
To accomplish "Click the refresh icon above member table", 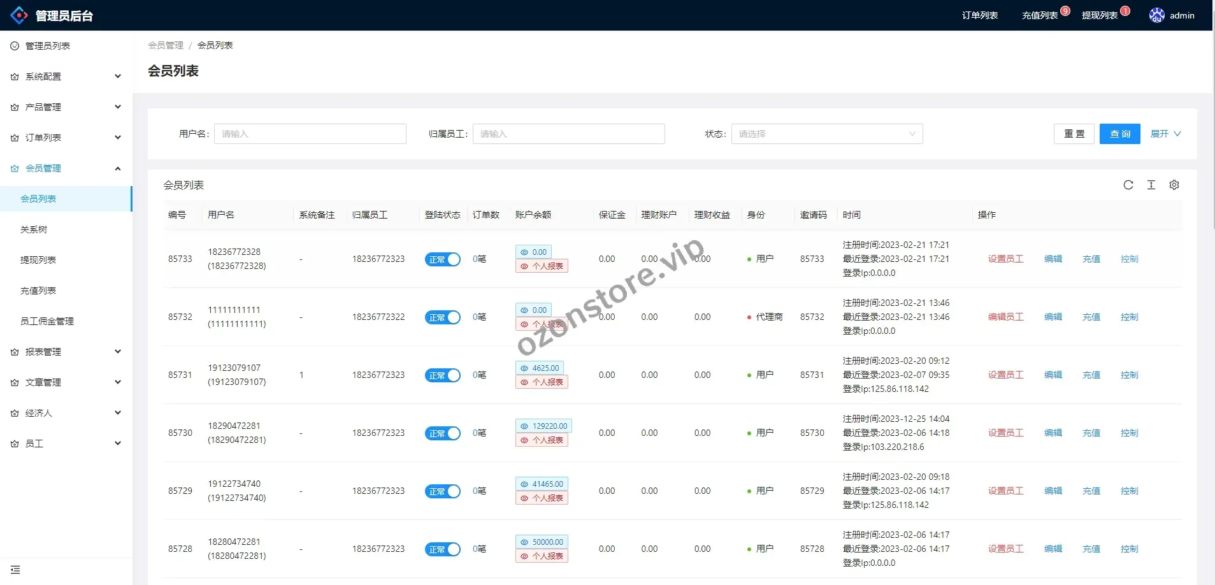I will click(x=1128, y=185).
